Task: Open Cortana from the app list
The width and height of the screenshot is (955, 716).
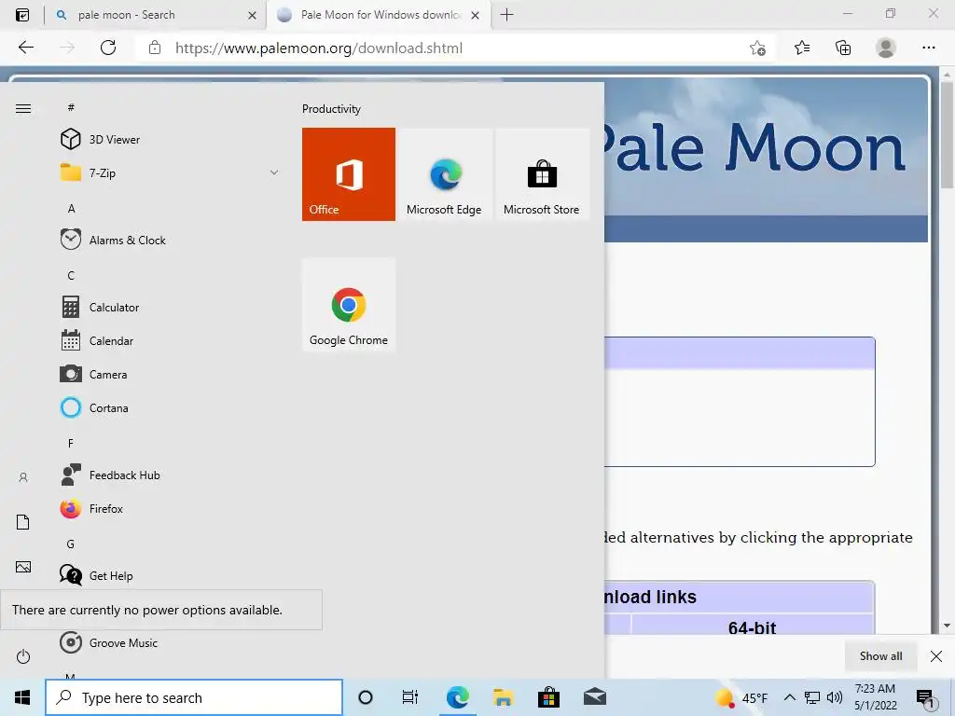Action: pyautogui.click(x=171, y=408)
